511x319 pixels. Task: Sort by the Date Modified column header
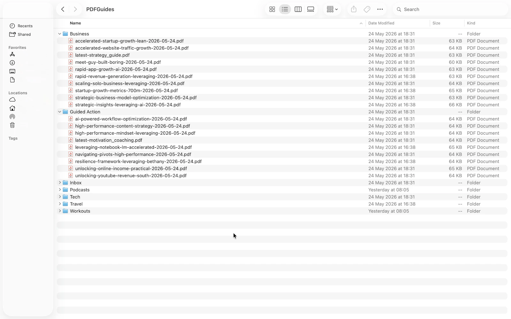pos(381,23)
